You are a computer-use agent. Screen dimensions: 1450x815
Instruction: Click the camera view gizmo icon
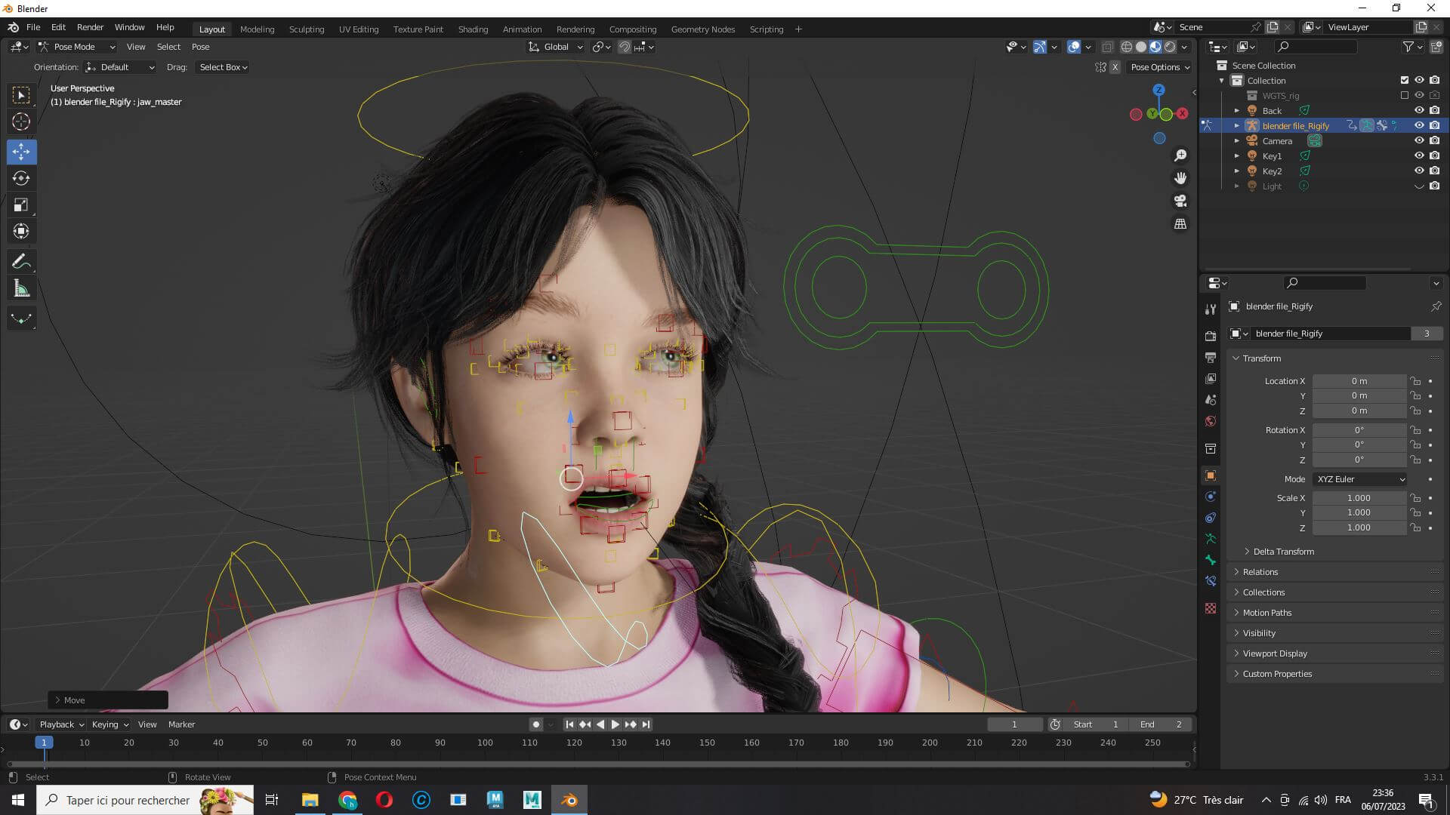[x=1180, y=201]
